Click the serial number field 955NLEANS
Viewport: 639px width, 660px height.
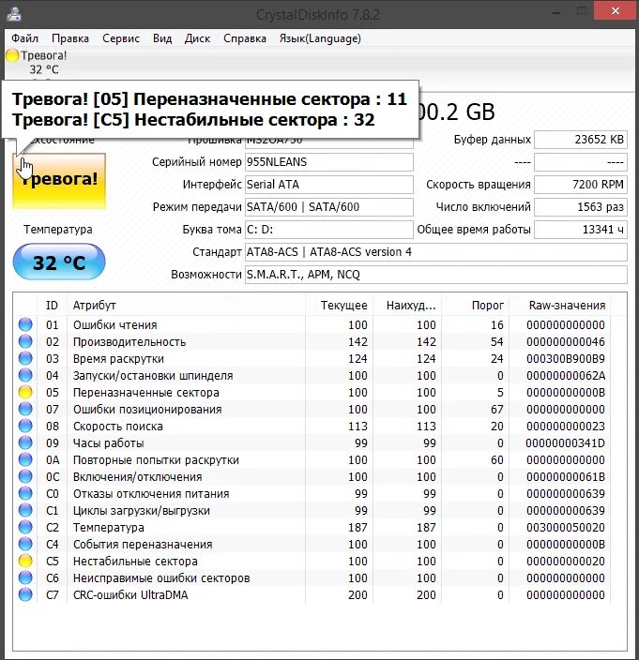tap(329, 162)
